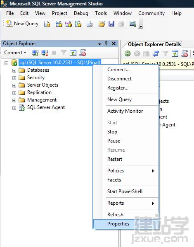This screenshot has width=194, height=247.
Task: Select the Security folder in tree
Action: [x=36, y=77]
